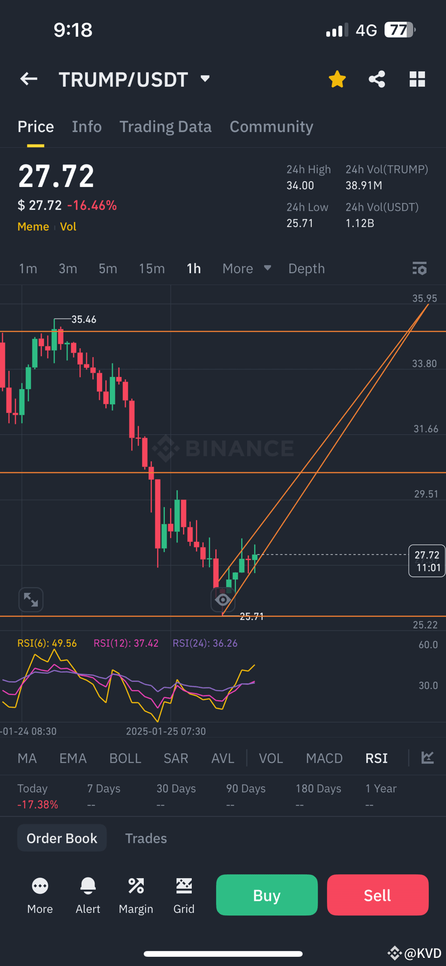The image size is (446, 966).
Task: Select the 15m timeframe
Action: coord(152,268)
